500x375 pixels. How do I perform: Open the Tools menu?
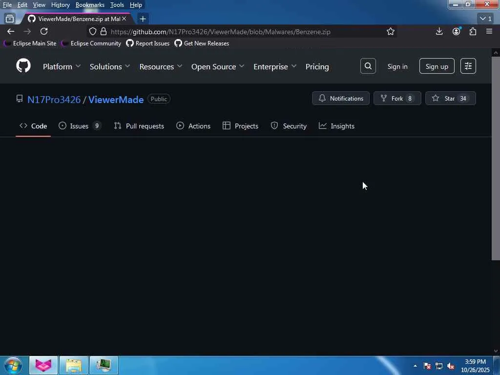pos(117,5)
